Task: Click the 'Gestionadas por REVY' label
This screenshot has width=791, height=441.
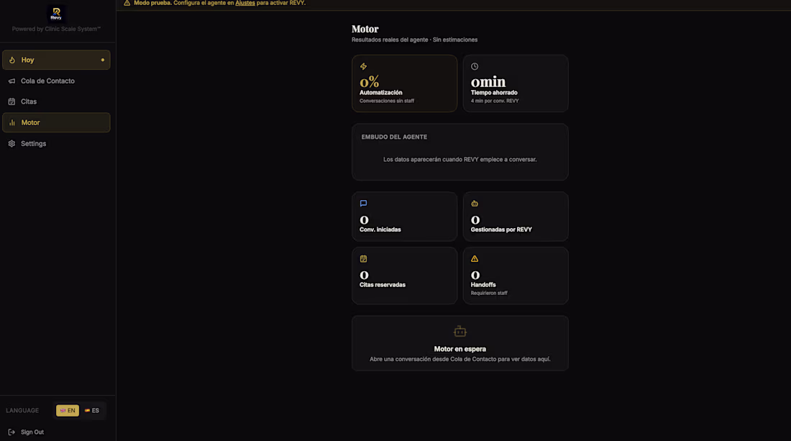Action: [x=501, y=229]
